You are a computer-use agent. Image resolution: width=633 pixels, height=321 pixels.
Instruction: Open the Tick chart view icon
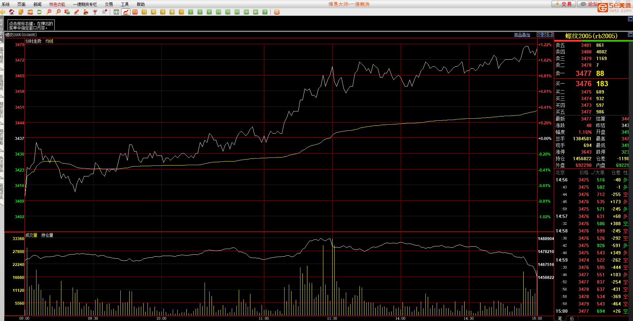[x=135, y=12]
